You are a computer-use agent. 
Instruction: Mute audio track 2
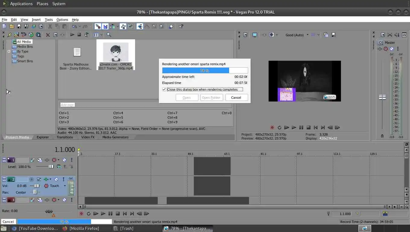56,179
